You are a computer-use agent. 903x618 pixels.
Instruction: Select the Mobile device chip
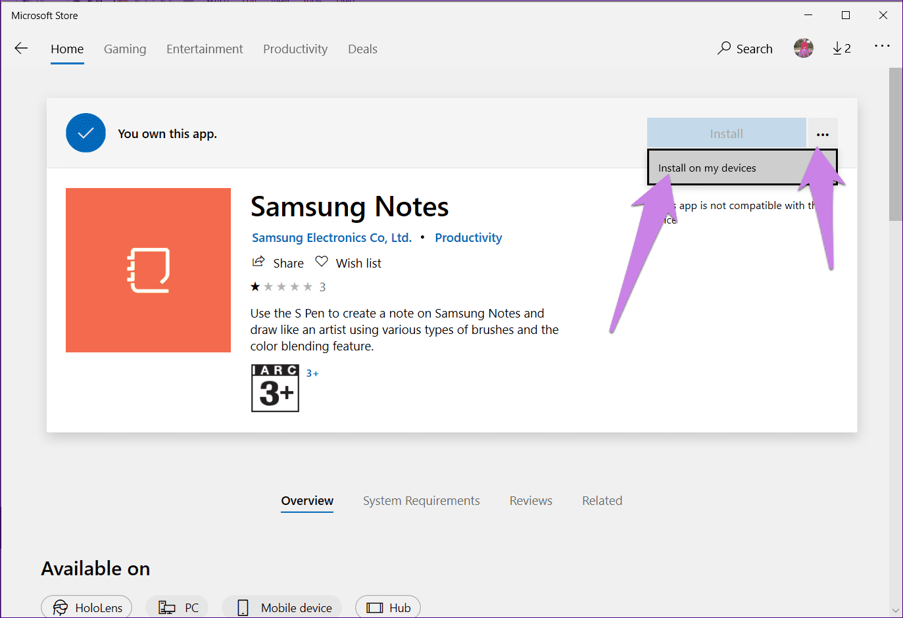click(282, 607)
